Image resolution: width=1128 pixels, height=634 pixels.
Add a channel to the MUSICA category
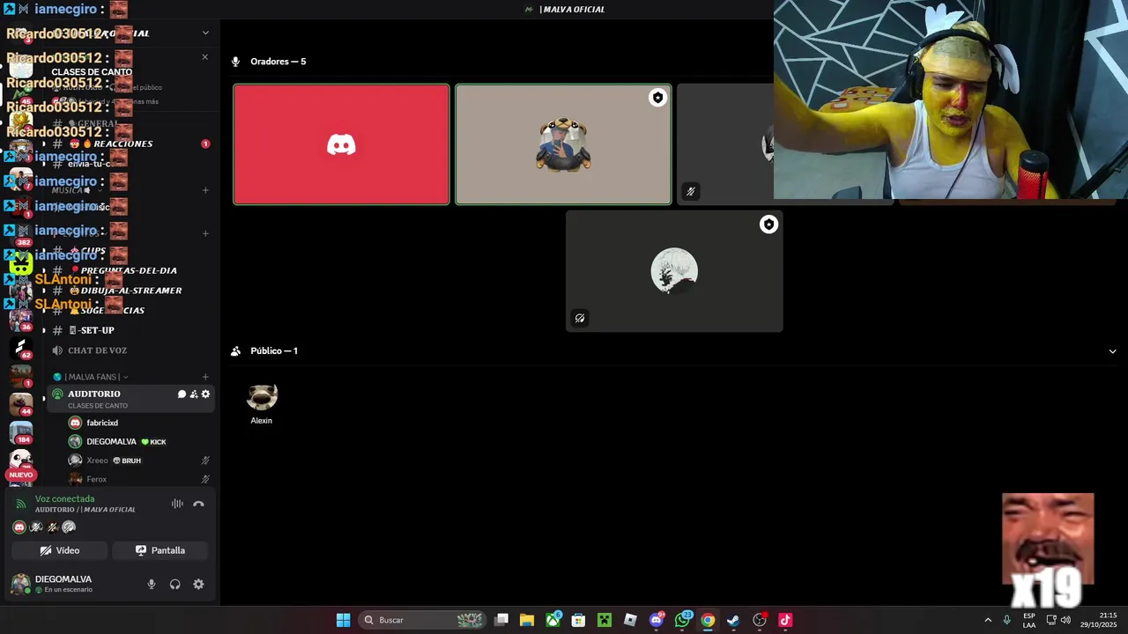(205, 190)
